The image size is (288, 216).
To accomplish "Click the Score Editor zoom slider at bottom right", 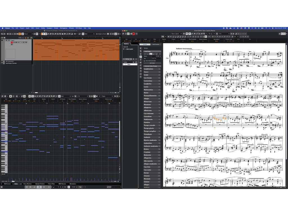I will point(281,188).
